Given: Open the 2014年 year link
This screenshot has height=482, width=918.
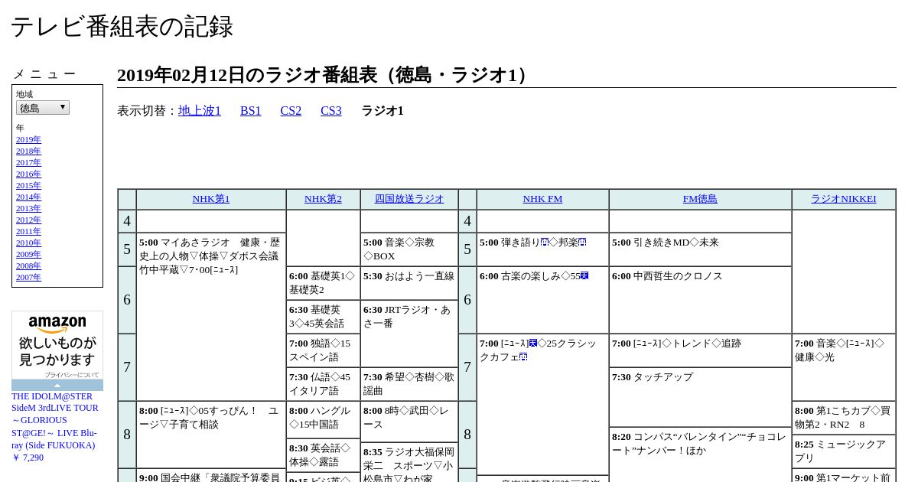Looking at the screenshot, I should pyautogui.click(x=28, y=197).
